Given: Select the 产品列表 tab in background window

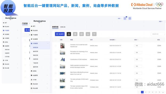Looking at the screenshot, I should [x=25, y=23].
